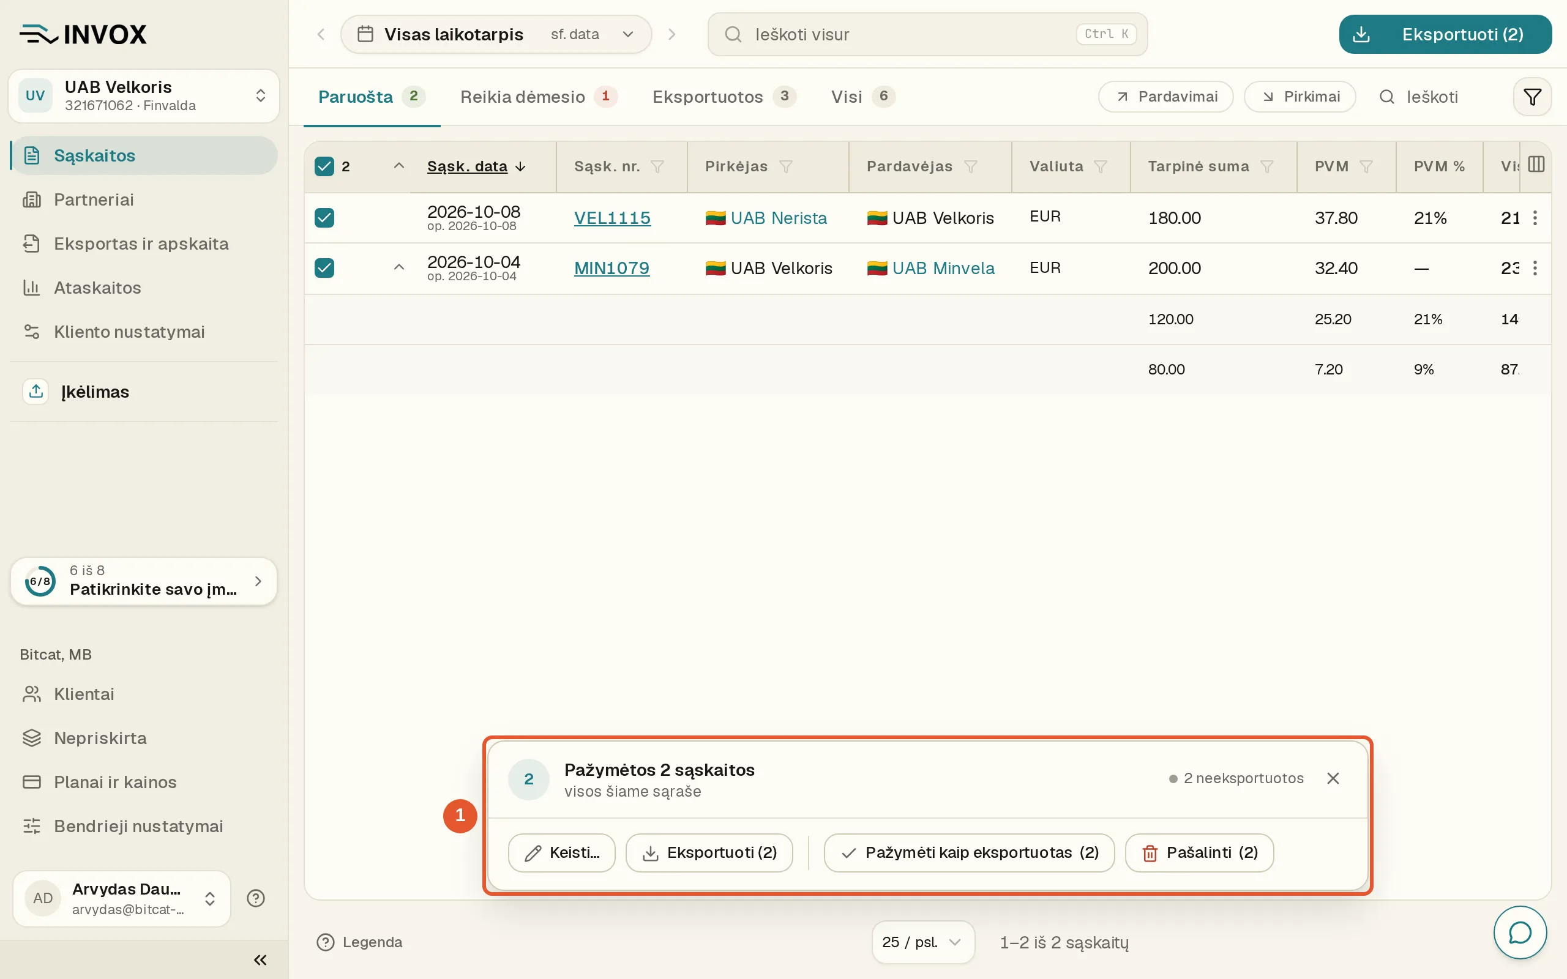The height and width of the screenshot is (979, 1567).
Task: Open the column filter funnel icon
Action: (1532, 97)
